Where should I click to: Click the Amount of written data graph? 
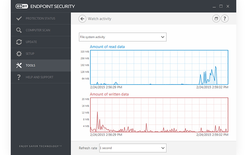(x=159, y=115)
